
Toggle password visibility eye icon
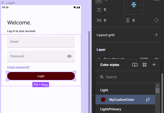pos(69,56)
